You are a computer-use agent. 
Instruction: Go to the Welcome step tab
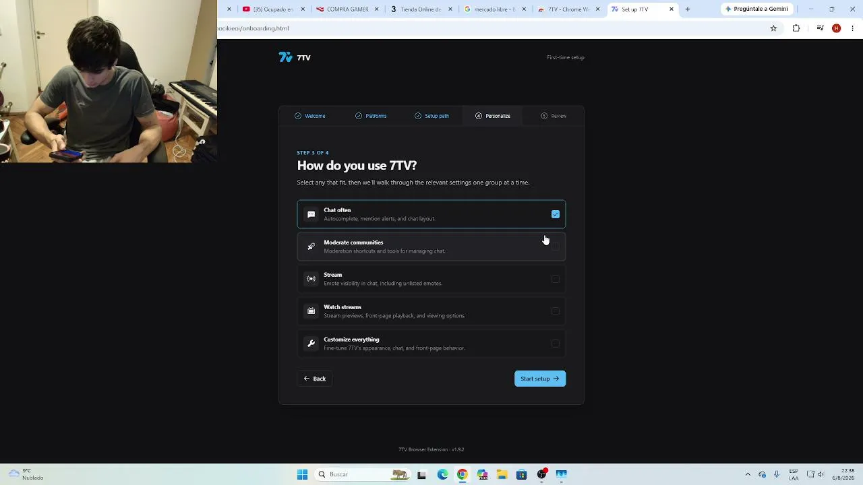point(310,116)
